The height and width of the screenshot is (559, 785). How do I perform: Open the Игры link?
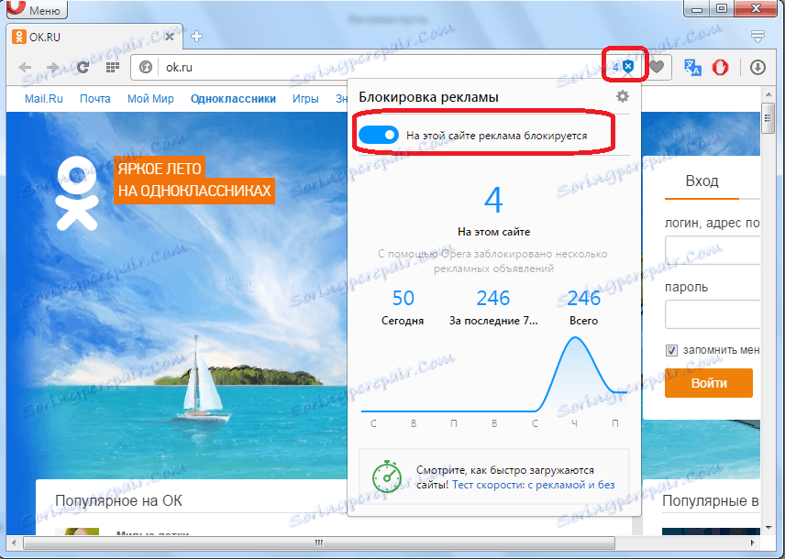306,99
